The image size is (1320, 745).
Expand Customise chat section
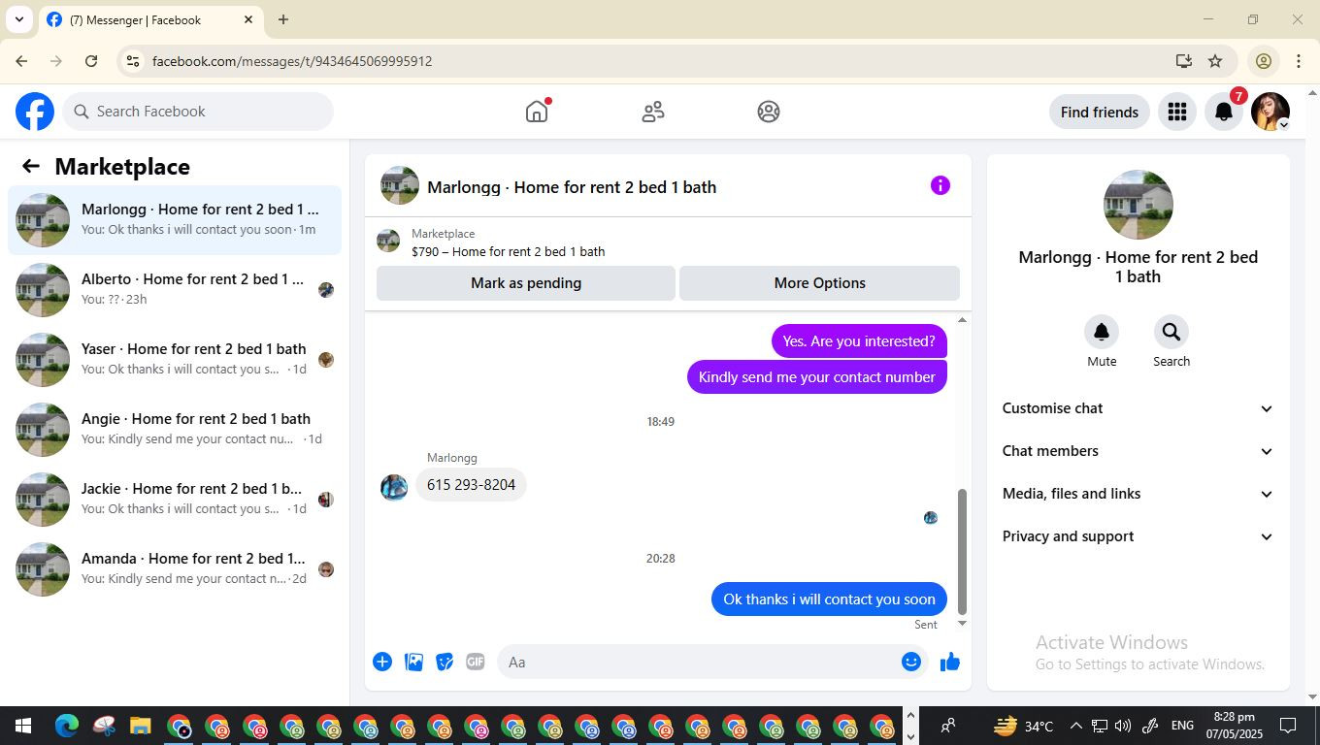1138,408
